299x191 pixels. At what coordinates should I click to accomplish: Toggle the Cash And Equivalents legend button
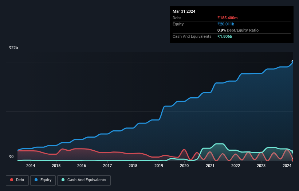coord(84,180)
